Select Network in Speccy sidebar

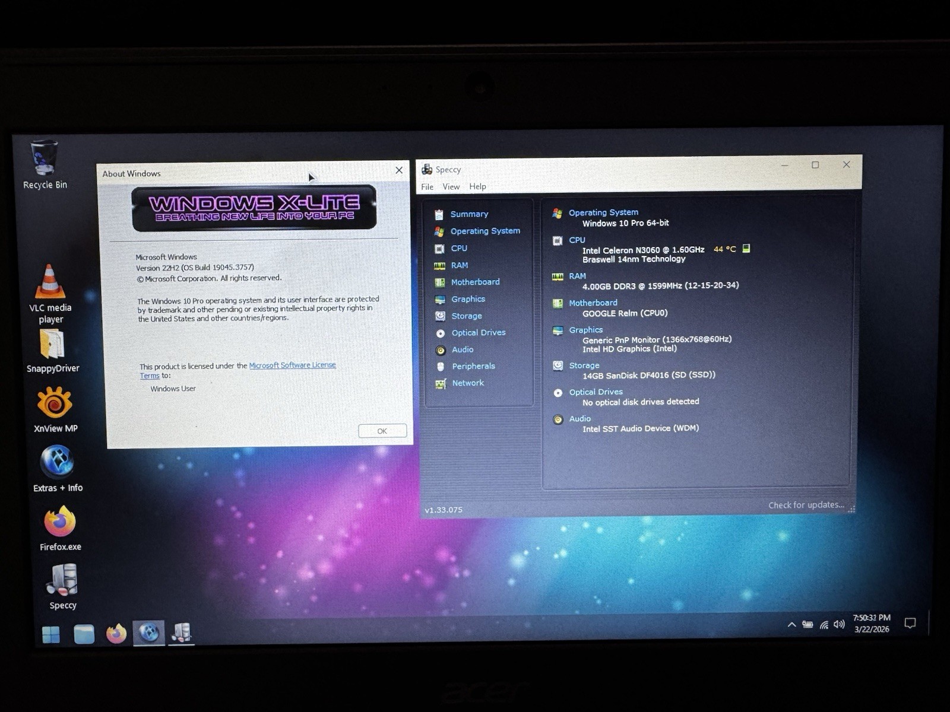point(468,383)
